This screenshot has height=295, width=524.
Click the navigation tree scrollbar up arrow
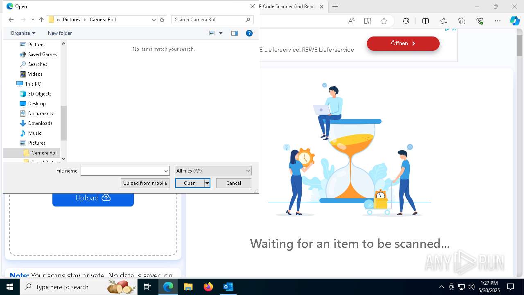click(63, 43)
